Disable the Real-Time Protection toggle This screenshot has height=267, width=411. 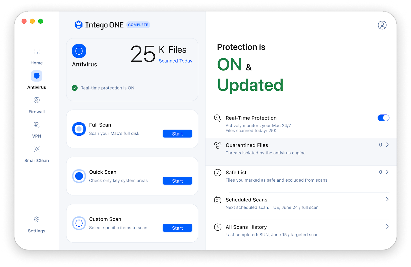pos(383,118)
